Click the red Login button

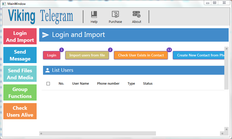click(x=52, y=55)
